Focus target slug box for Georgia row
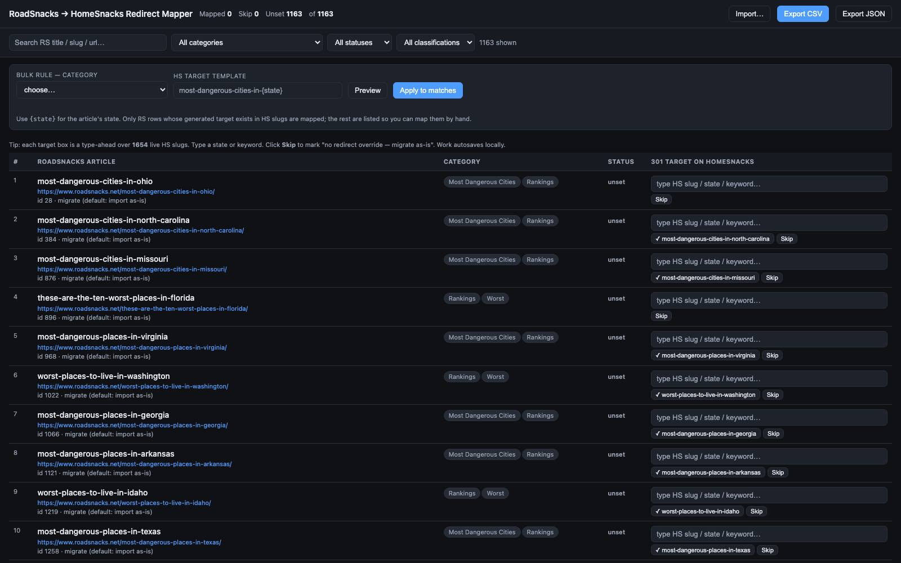 pos(769,418)
